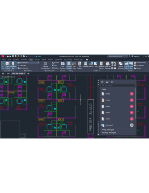149x193 pixels.
Task: Open the Collaborate ribbon tab
Action: tap(58, 60)
